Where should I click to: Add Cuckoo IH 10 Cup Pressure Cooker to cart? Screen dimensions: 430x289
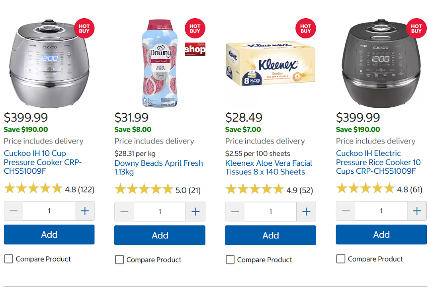coord(49,235)
